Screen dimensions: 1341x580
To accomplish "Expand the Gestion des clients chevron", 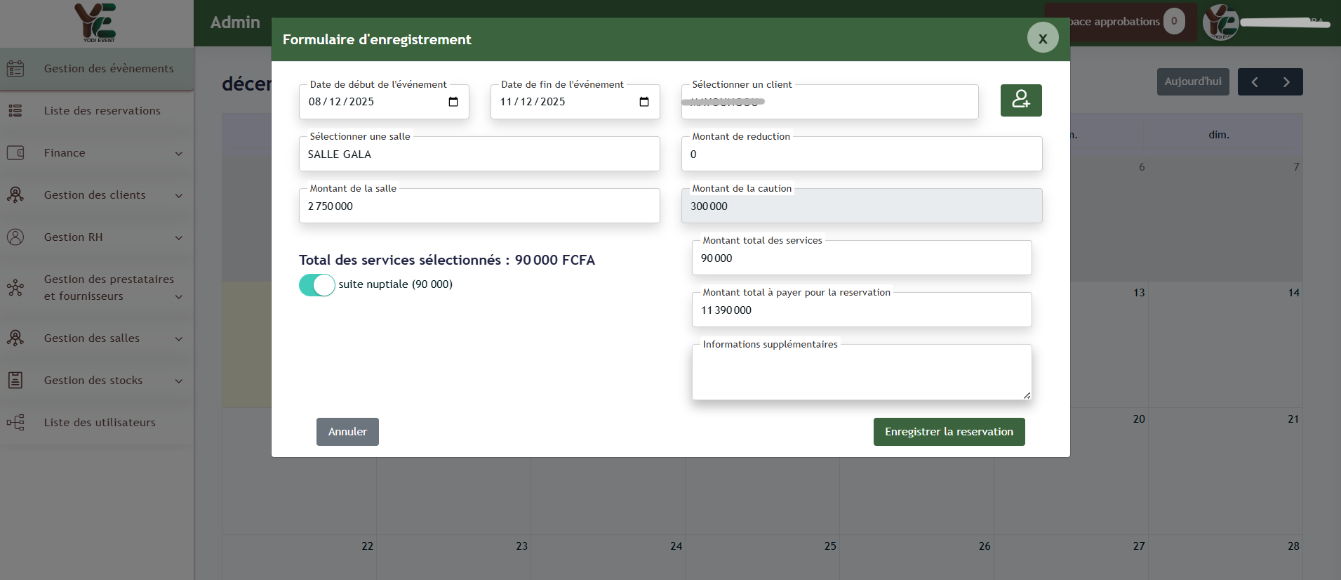I will click(179, 196).
